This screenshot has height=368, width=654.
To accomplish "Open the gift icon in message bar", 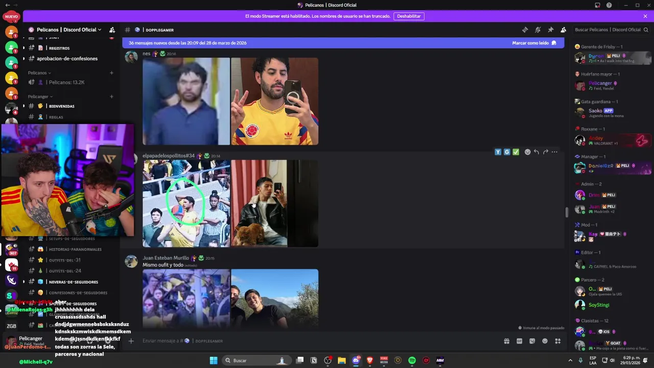I will (506, 341).
